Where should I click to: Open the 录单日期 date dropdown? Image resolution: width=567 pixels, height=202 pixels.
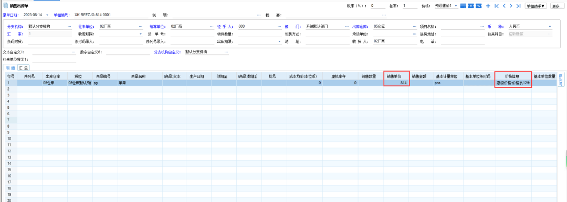pyautogui.click(x=47, y=15)
